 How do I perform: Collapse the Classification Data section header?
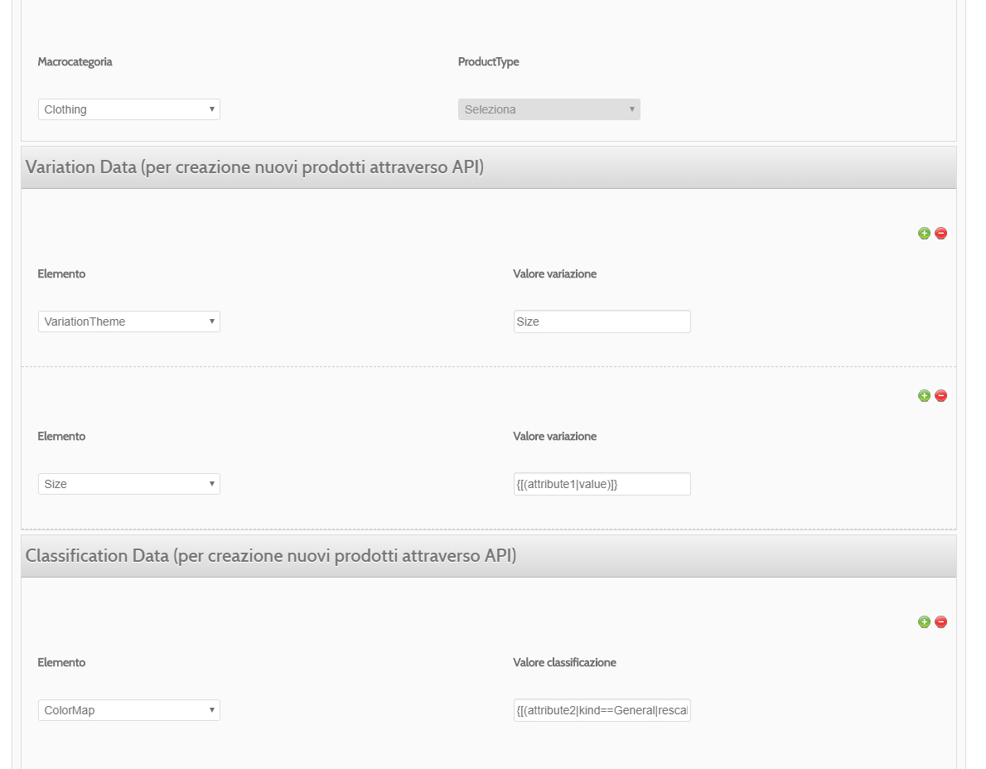489,556
